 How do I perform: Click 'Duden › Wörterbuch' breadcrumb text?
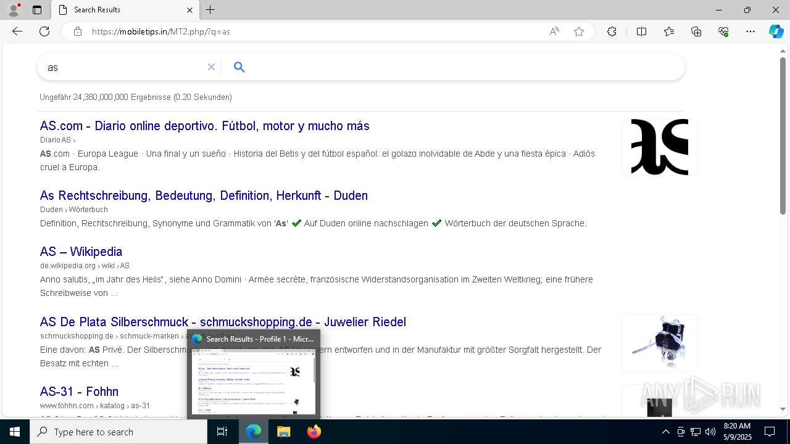[x=74, y=210]
